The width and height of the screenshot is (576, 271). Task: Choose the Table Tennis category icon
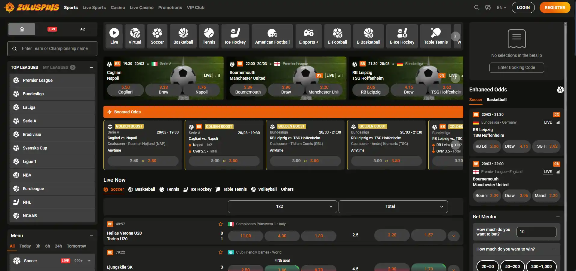pyautogui.click(x=436, y=36)
